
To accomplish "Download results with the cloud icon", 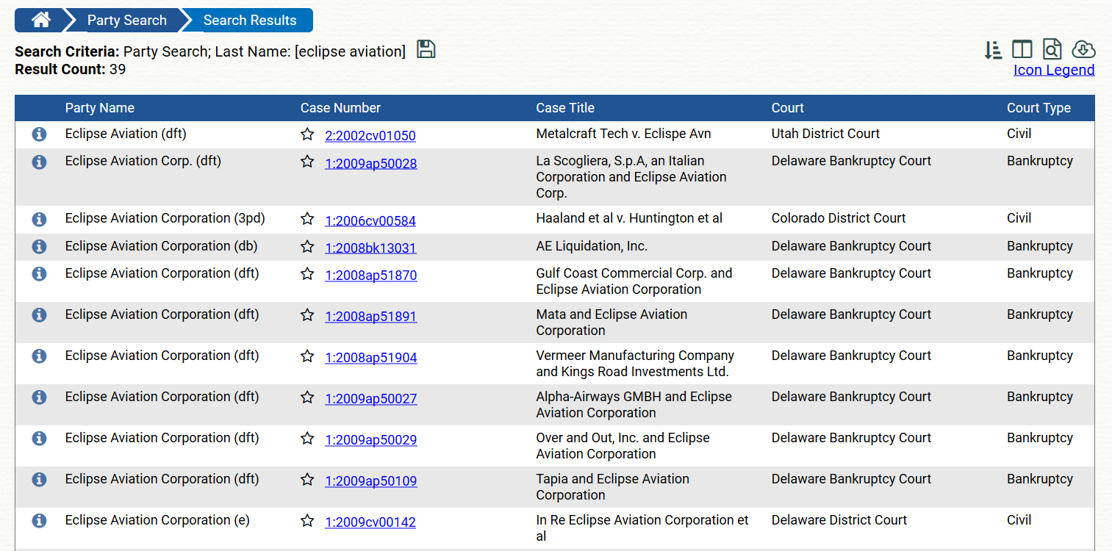I will pos(1083,49).
